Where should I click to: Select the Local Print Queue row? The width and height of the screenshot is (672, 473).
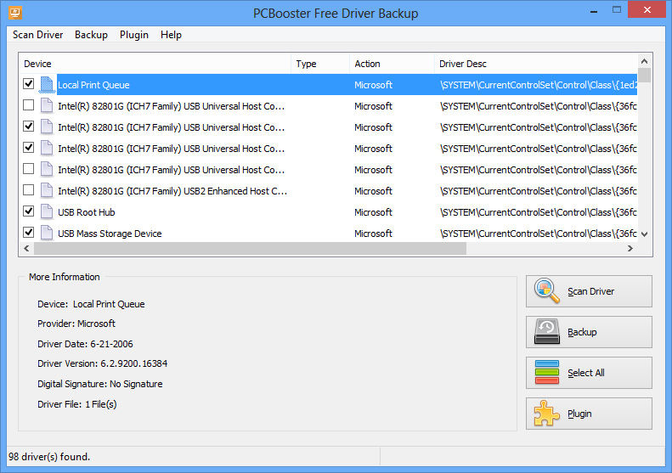click(x=328, y=84)
